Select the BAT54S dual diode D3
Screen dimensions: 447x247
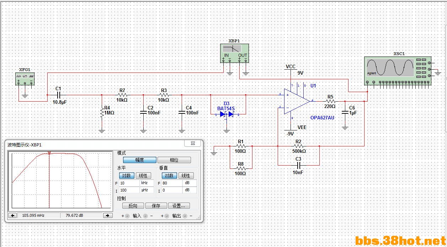click(227, 114)
